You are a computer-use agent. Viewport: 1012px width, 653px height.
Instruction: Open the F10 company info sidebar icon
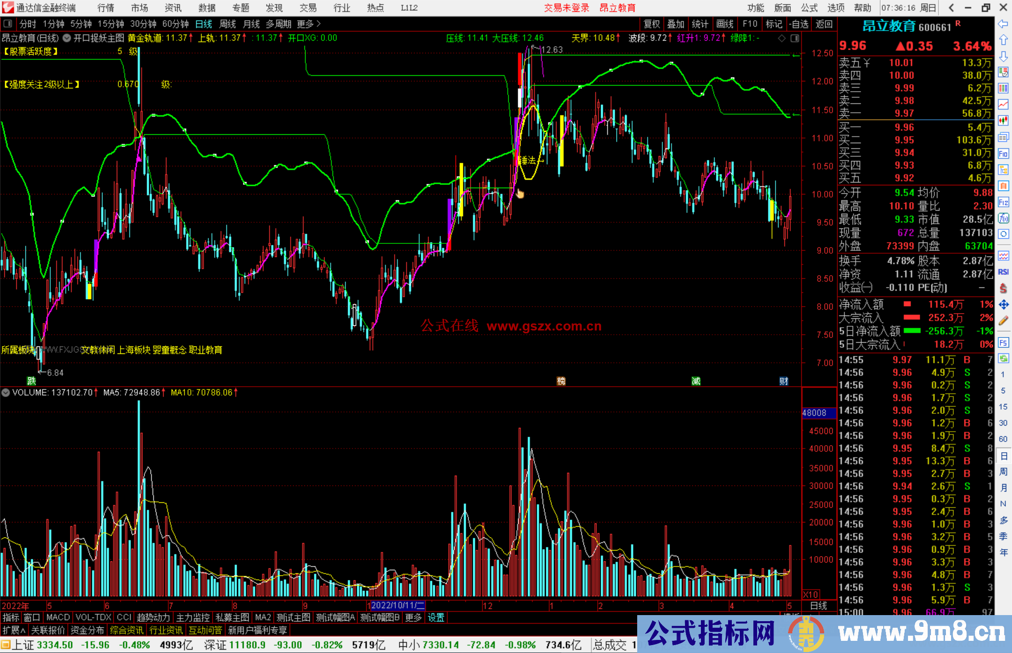[x=1003, y=154]
